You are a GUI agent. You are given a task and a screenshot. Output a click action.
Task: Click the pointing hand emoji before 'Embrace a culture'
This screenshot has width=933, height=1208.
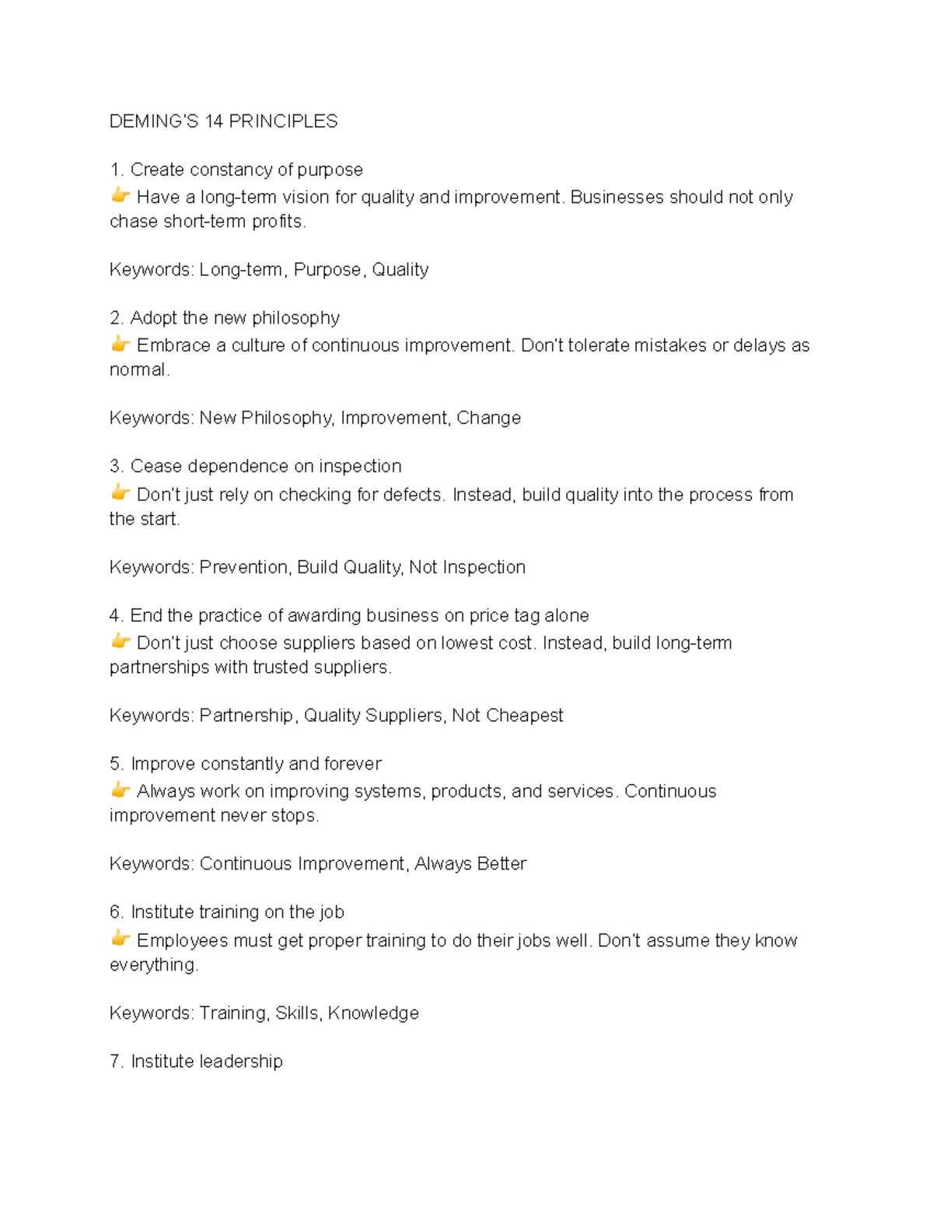pyautogui.click(x=120, y=344)
